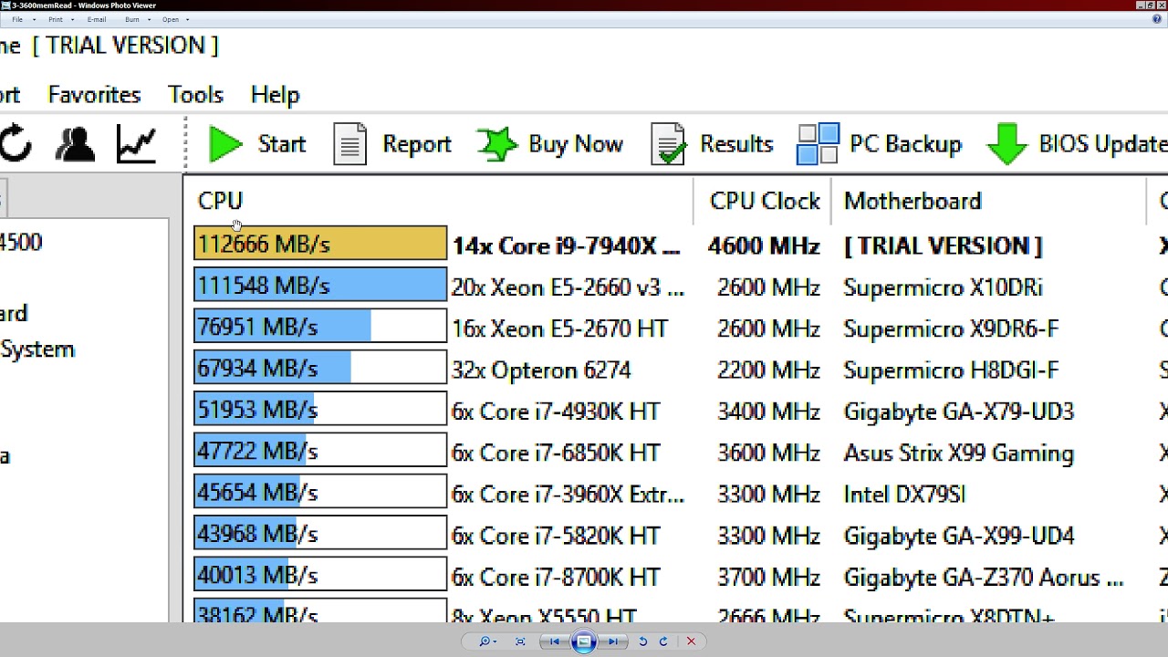
Task: Go to the next image
Action: [x=614, y=641]
